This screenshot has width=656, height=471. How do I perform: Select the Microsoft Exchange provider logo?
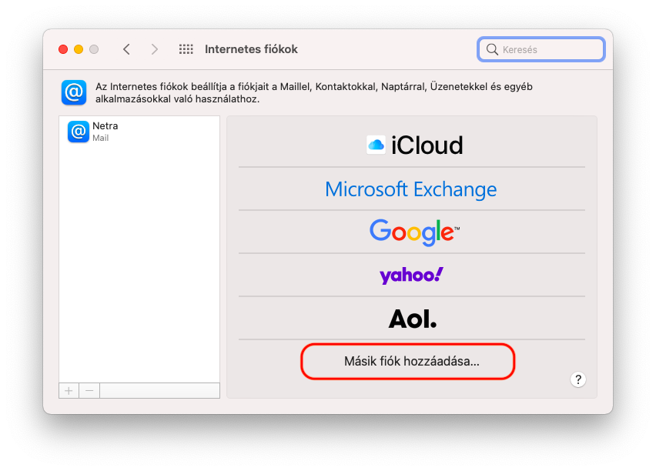(411, 189)
